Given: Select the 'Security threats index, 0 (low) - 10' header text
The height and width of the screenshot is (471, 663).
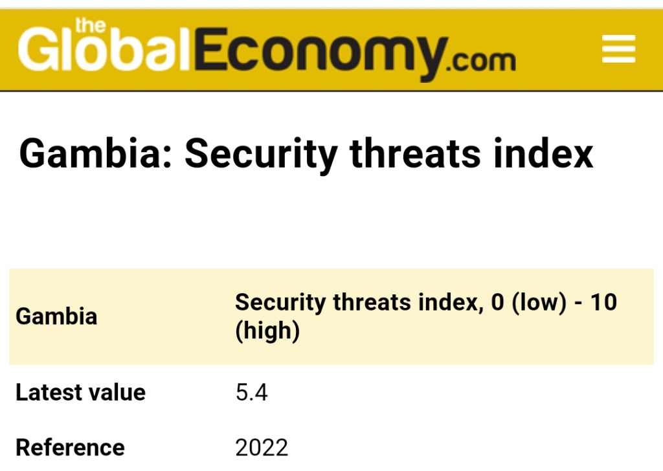Looking at the screenshot, I should [x=425, y=302].
